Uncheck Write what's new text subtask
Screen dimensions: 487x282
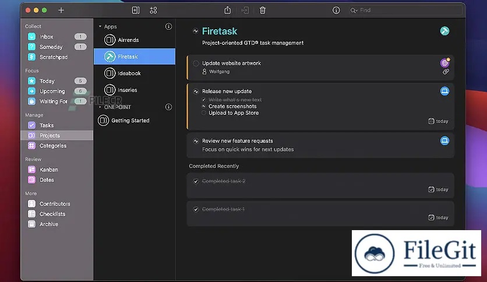204,100
